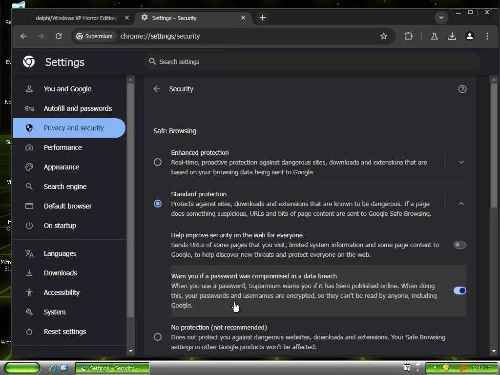Viewport: 500px width, 375px height.
Task: Bookmark this page with the star icon
Action: pos(384,36)
